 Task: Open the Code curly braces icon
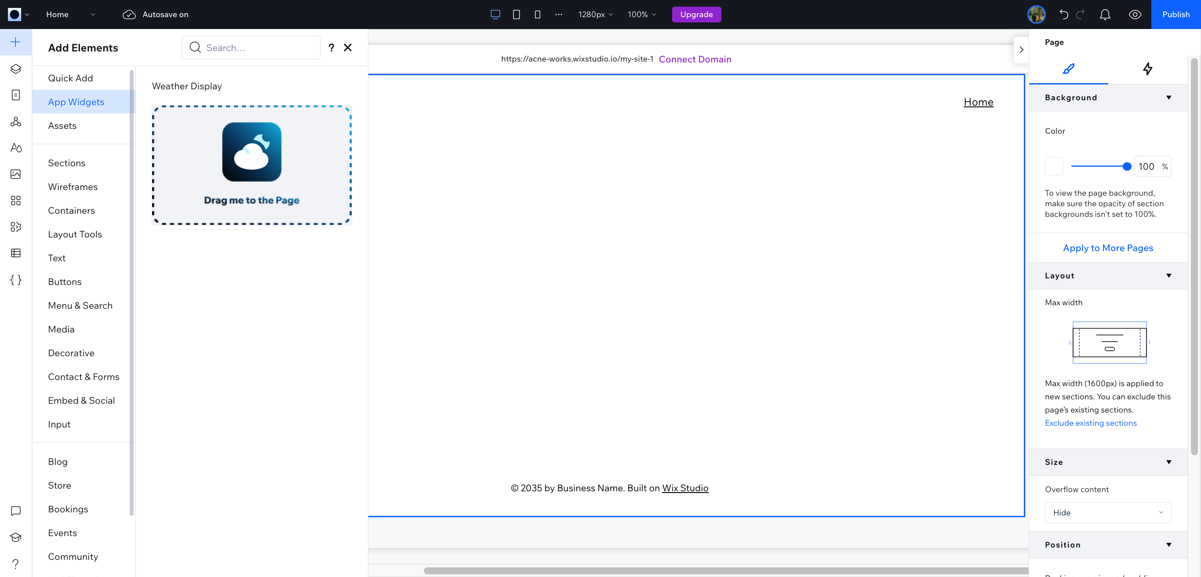click(15, 280)
